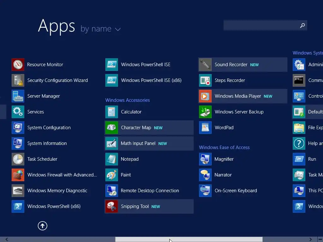
Task: Open the WordPad icon
Action: [x=205, y=128]
